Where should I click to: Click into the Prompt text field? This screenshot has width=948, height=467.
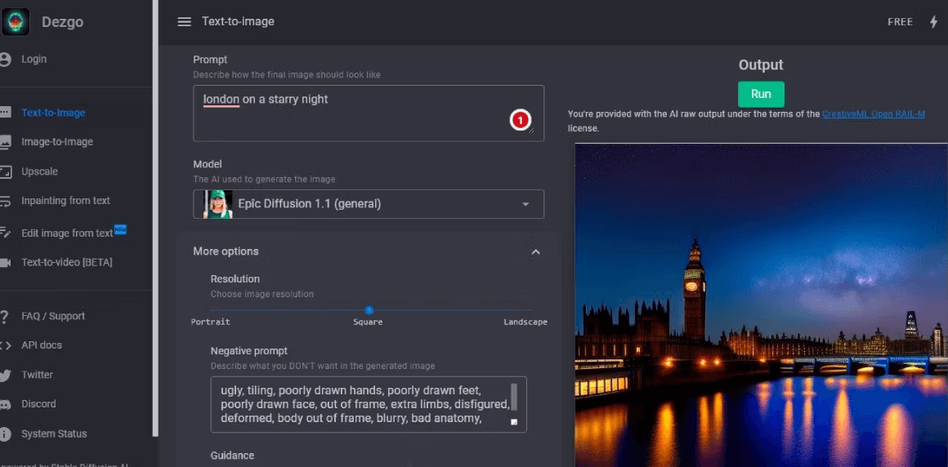click(x=369, y=113)
